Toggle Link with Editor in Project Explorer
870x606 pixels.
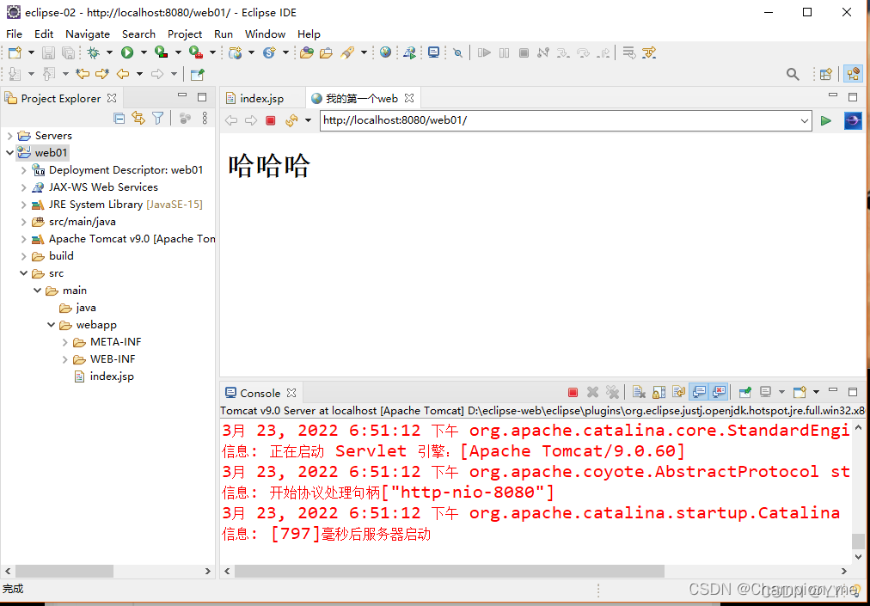click(x=138, y=118)
